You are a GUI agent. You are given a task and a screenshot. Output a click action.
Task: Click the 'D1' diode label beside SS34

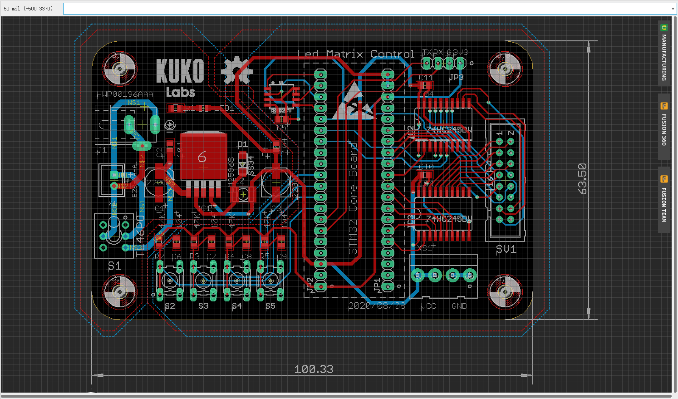pos(243,144)
